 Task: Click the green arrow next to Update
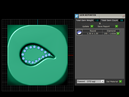pos(92,26)
